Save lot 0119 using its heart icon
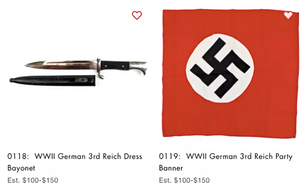 click(288, 15)
